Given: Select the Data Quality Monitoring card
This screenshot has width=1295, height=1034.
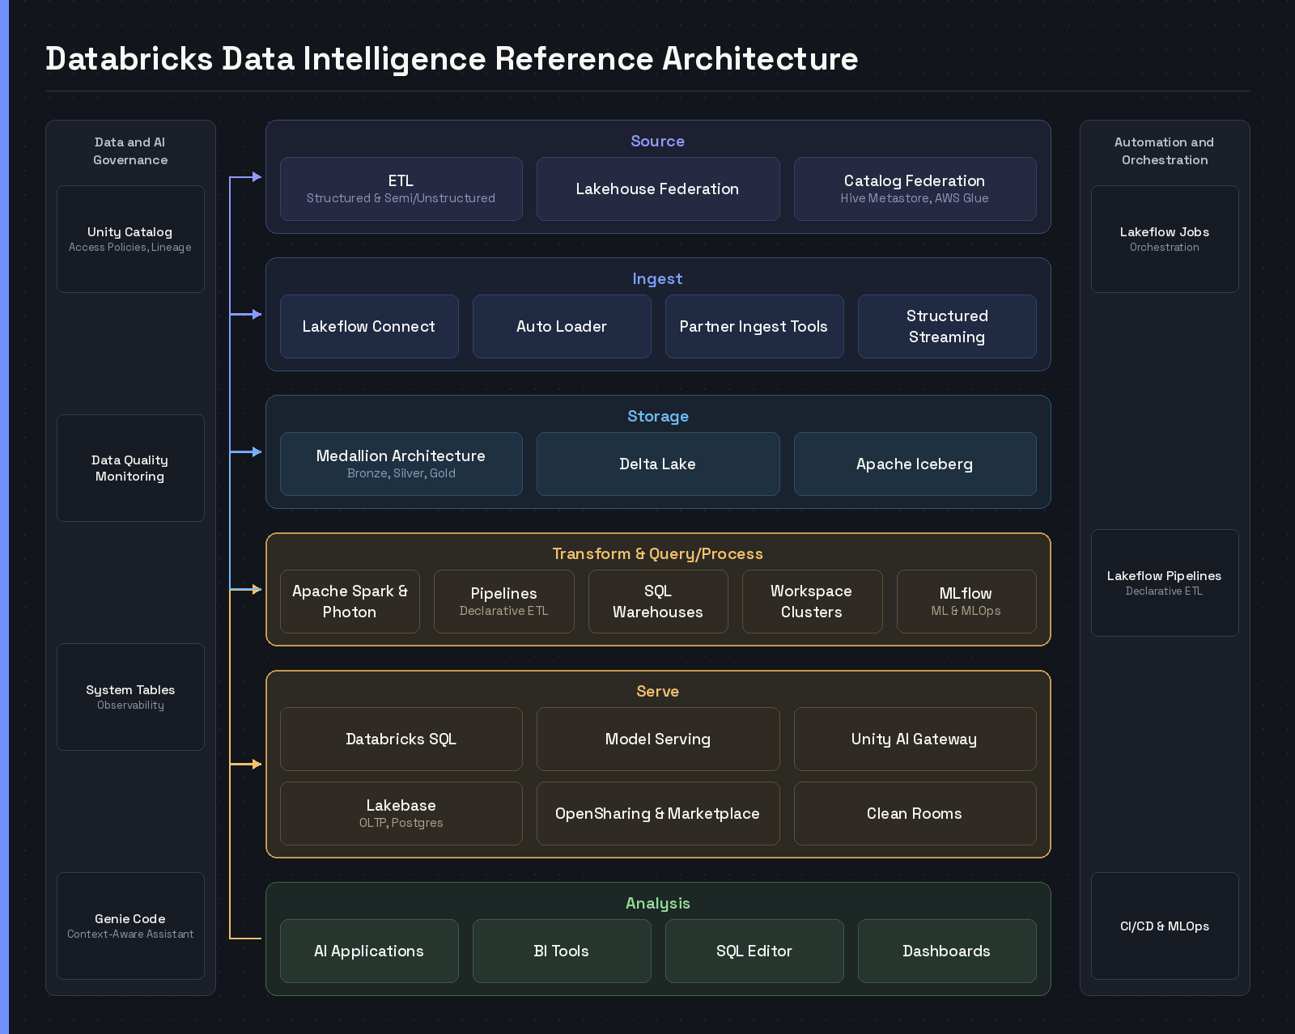Looking at the screenshot, I should click(x=130, y=468).
